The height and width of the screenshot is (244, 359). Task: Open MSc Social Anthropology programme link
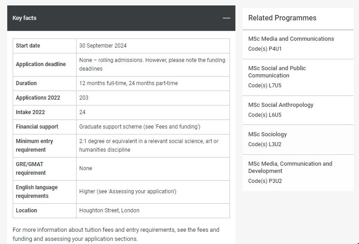281,105
